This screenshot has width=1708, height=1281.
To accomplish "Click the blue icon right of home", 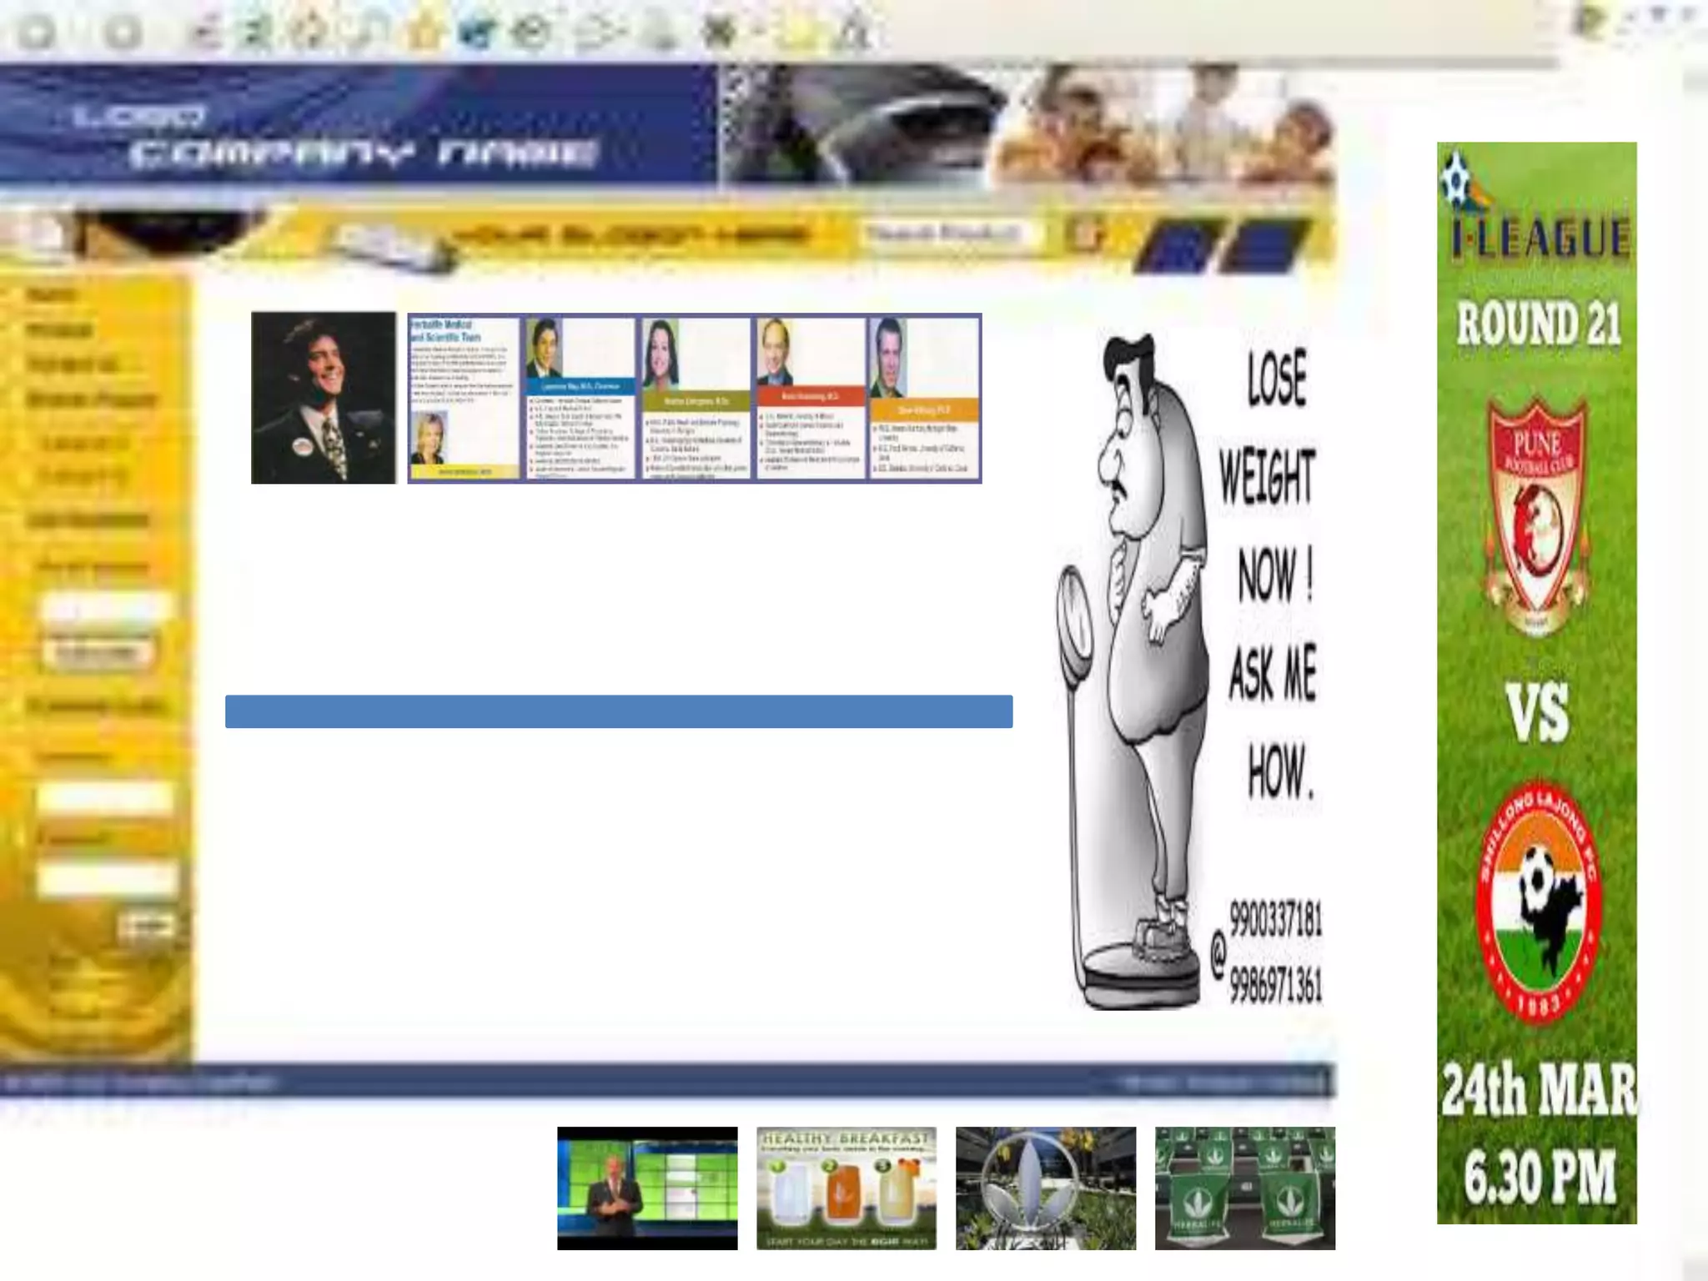I will click(x=478, y=32).
